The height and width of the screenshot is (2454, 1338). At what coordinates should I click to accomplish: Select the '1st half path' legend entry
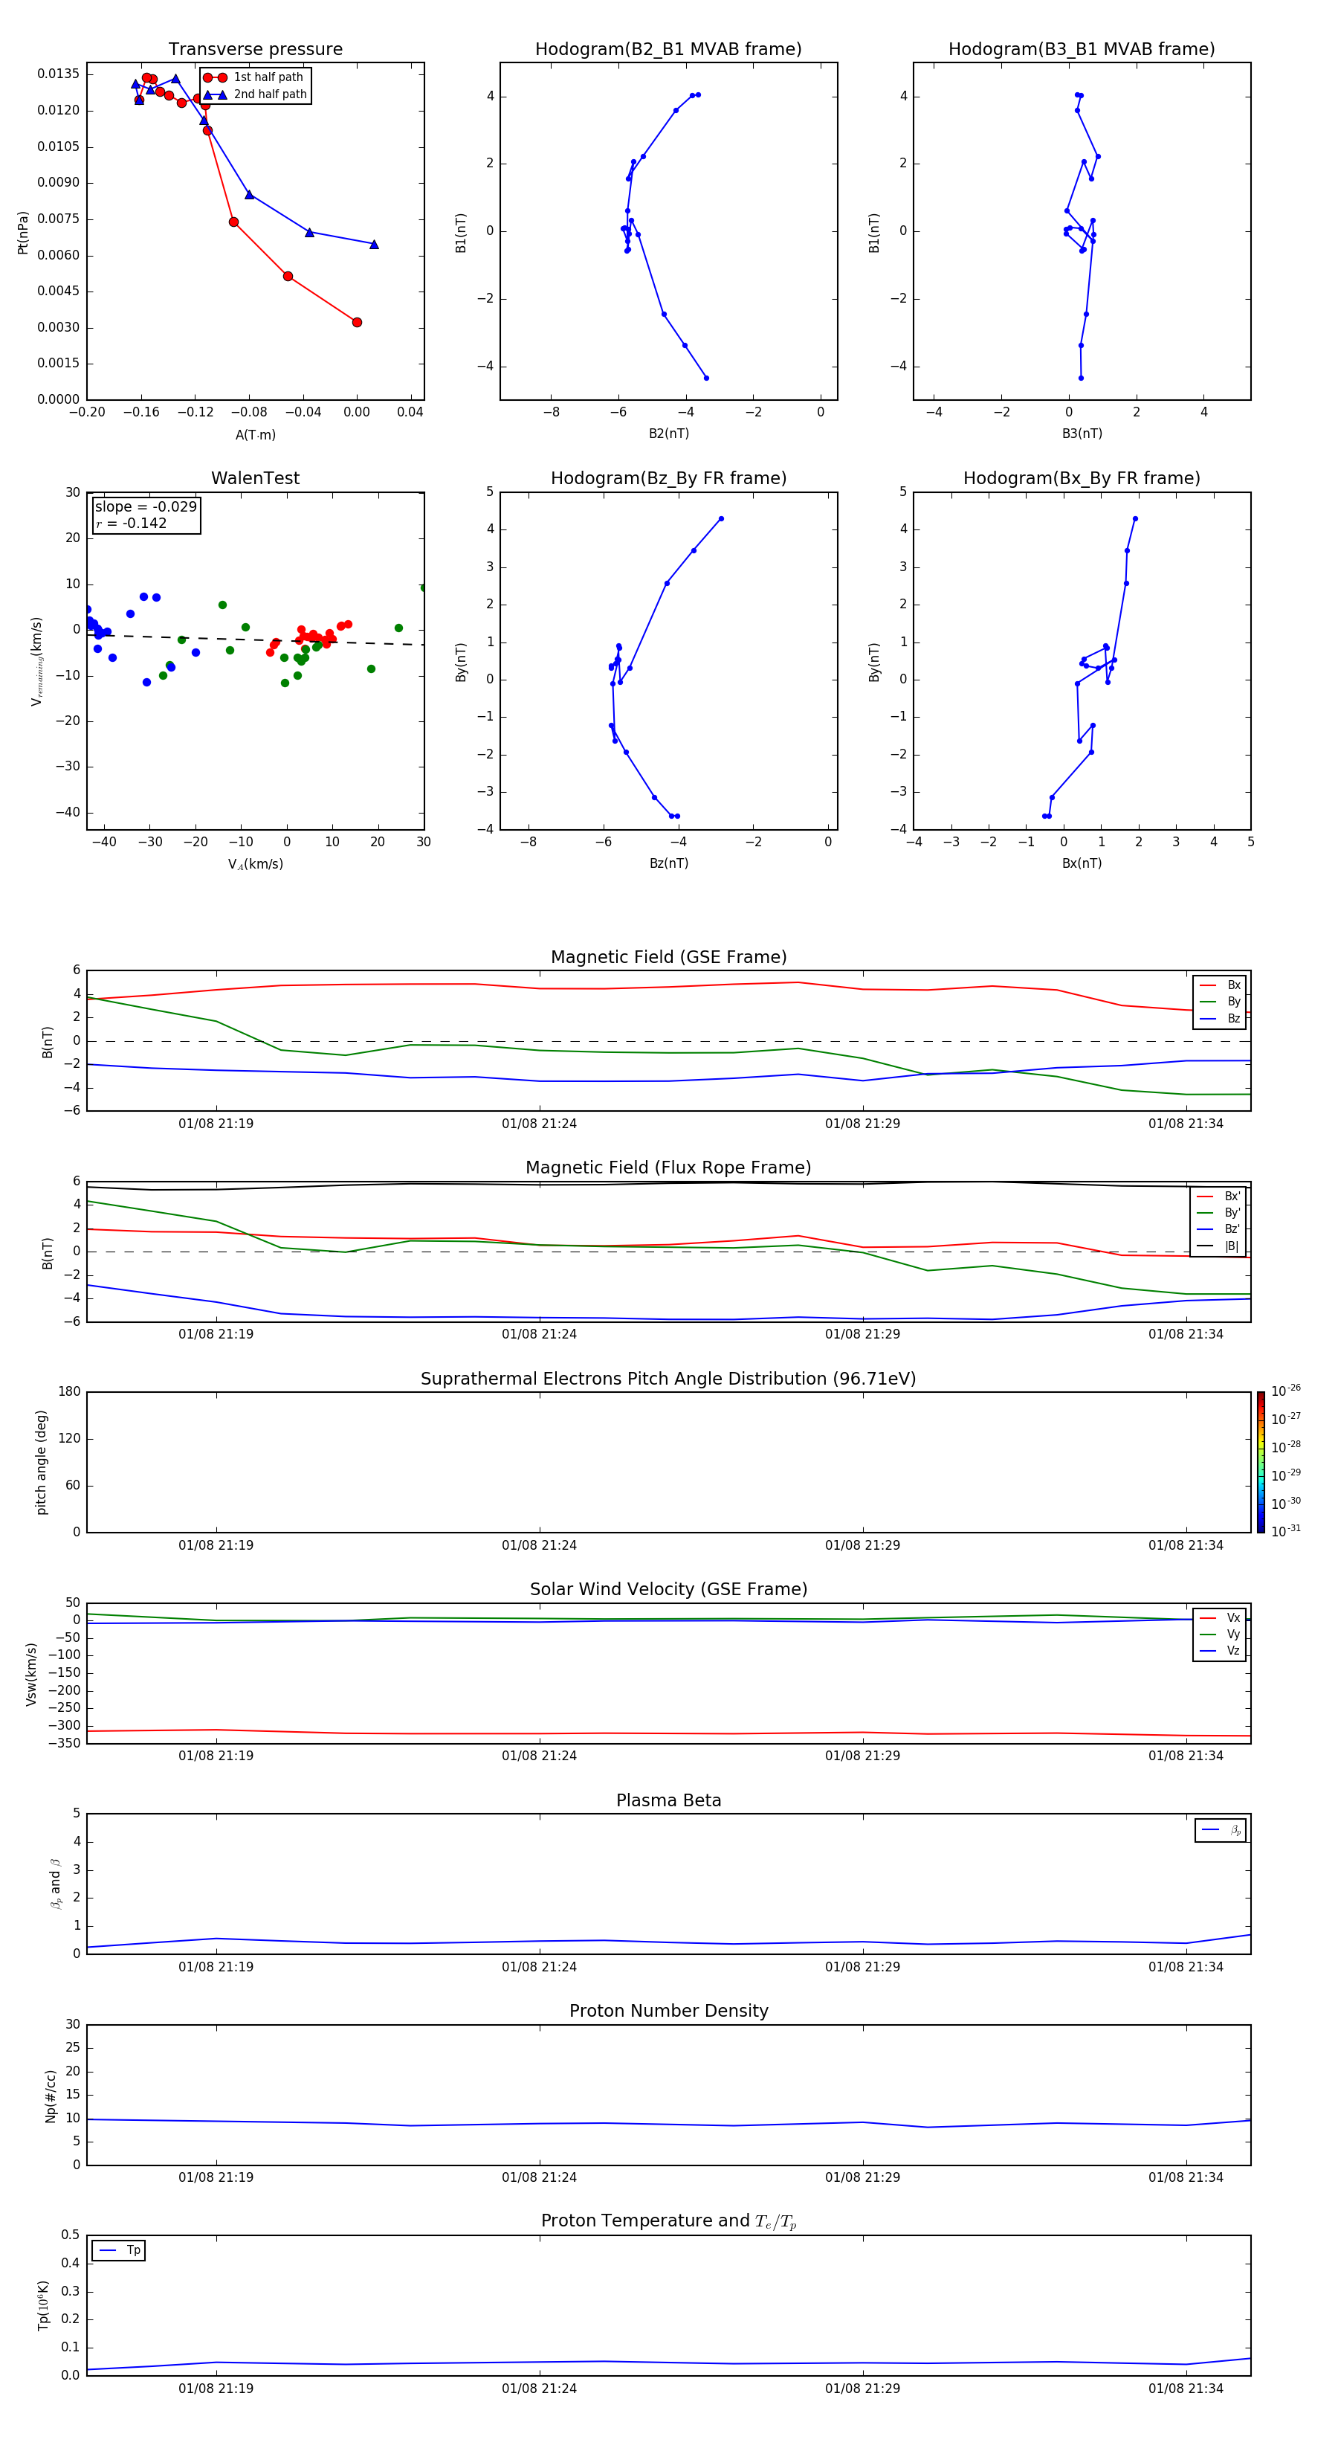pos(254,77)
